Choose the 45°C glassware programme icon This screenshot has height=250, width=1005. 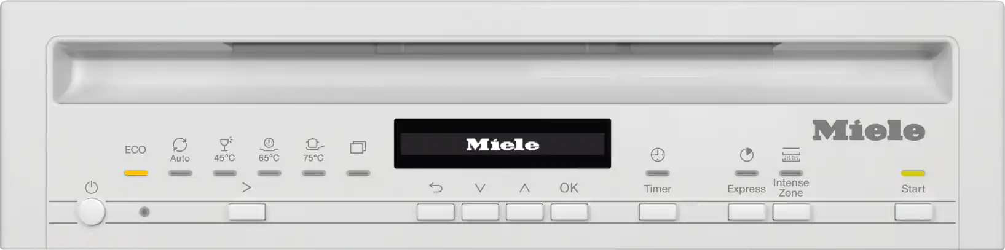[225, 144]
